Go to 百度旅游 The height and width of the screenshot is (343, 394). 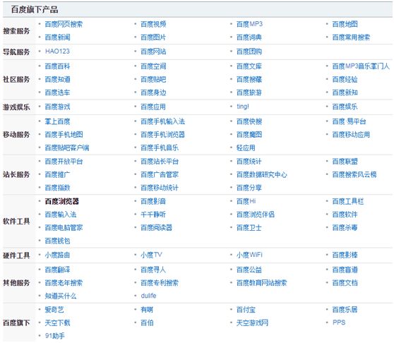pos(249,92)
